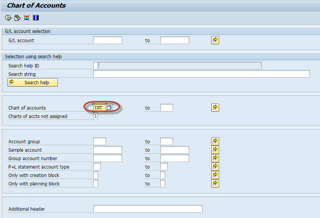Image resolution: width=320 pixels, height=218 pixels.
Task: Click the G/L account from field
Action: tap(107, 40)
